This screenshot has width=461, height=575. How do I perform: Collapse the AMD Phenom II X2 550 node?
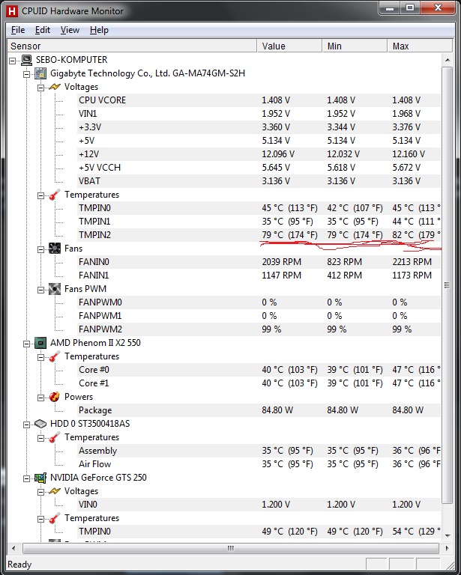click(x=27, y=344)
